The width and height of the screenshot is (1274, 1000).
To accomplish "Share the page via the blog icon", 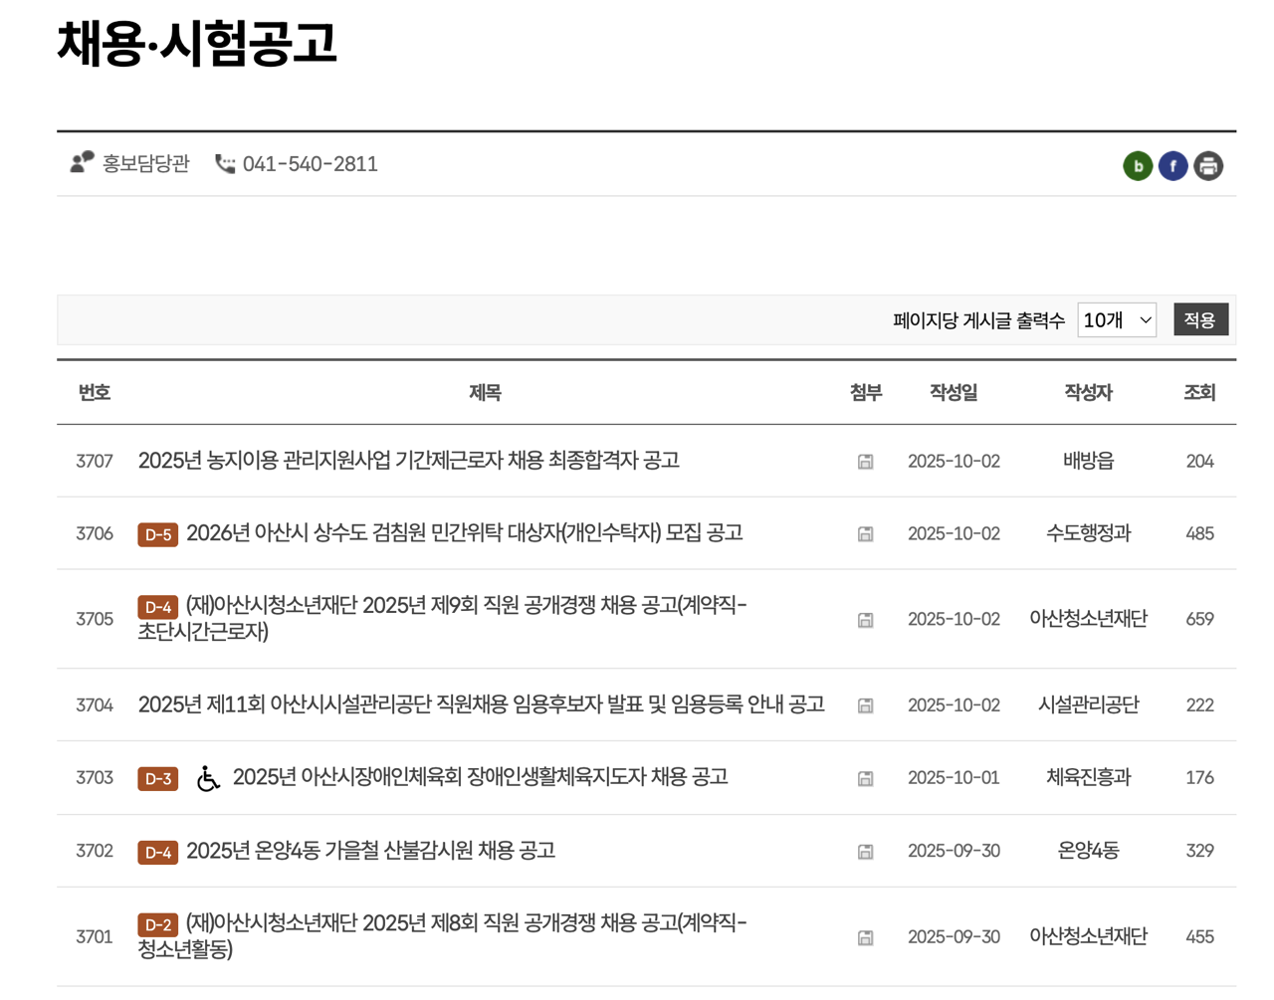I will (1138, 166).
